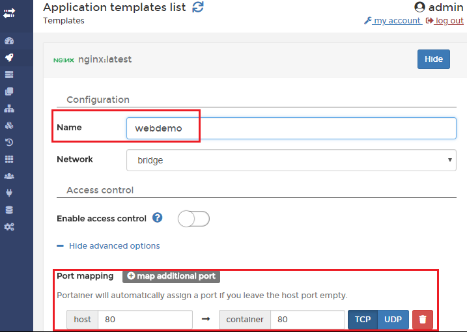Select UDP protocol for port mapping
Screen dimensions: 467x332
(393, 320)
